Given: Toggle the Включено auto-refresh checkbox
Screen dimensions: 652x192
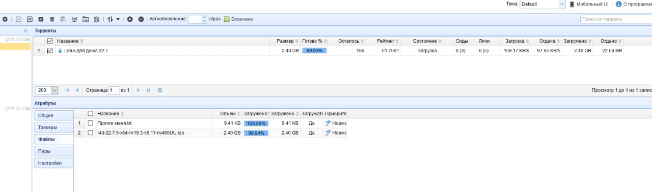Looking at the screenshot, I should pyautogui.click(x=227, y=19).
